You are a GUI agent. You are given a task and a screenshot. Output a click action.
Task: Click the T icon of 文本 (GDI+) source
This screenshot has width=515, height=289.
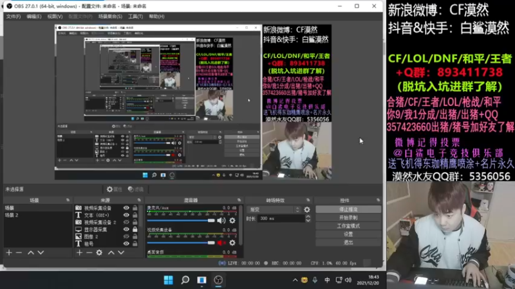click(x=79, y=215)
